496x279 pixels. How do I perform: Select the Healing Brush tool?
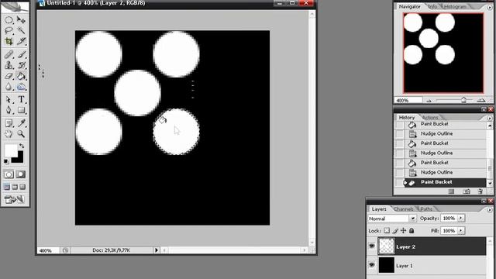(x=9, y=54)
